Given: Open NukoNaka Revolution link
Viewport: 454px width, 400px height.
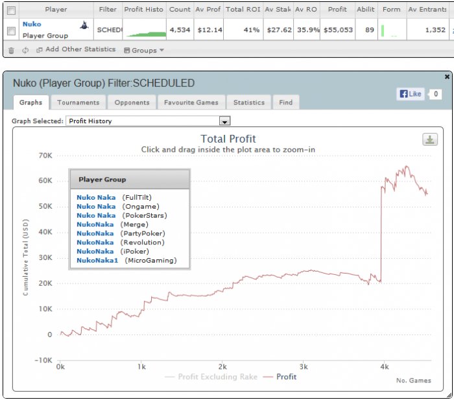Looking at the screenshot, I should pos(95,242).
